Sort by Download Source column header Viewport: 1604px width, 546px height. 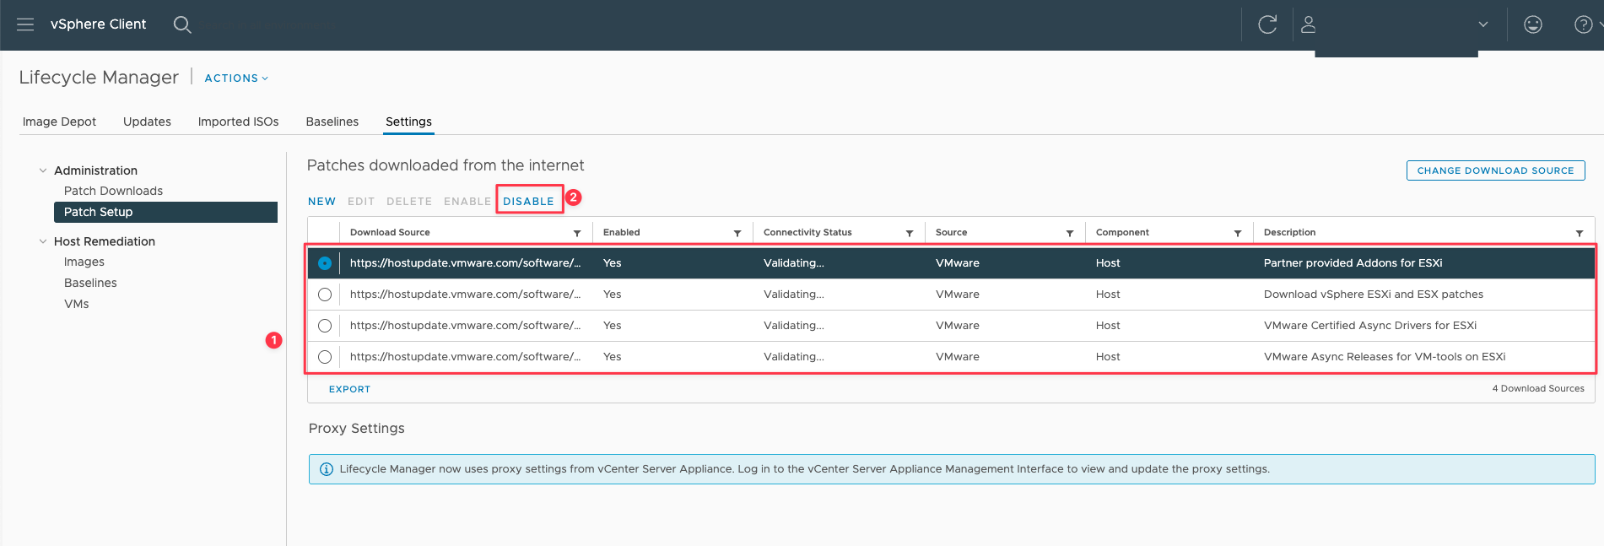pyautogui.click(x=390, y=233)
